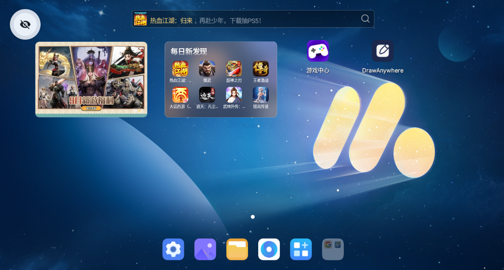This screenshot has height=270, width=504.
Task: Click the 热血江湖 search suggestion bar
Action: [x=247, y=18]
